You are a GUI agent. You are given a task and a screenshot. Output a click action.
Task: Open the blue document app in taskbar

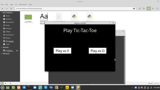click(x=45, y=87)
